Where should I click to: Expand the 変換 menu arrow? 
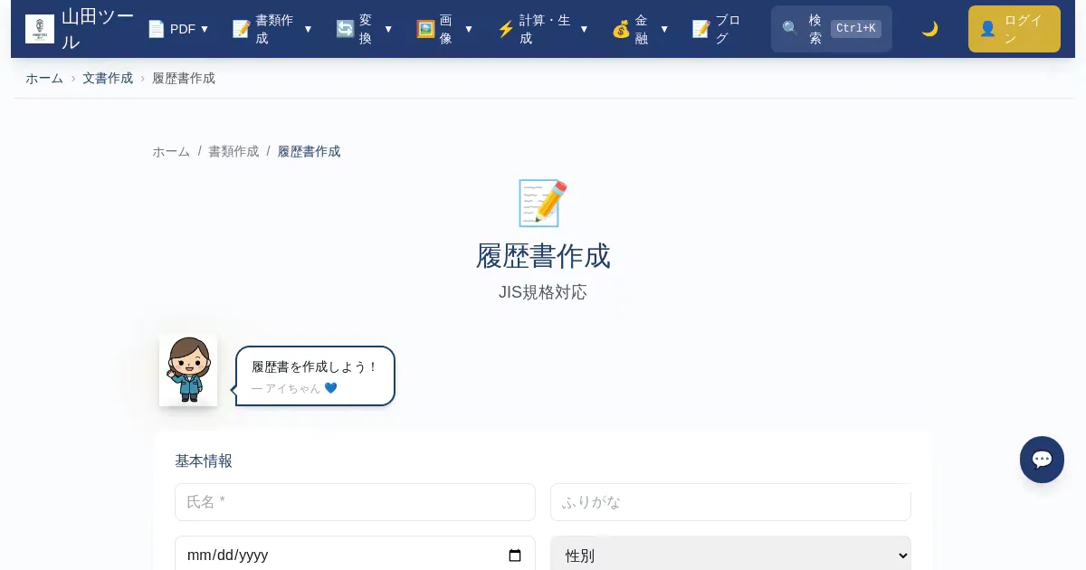point(388,29)
